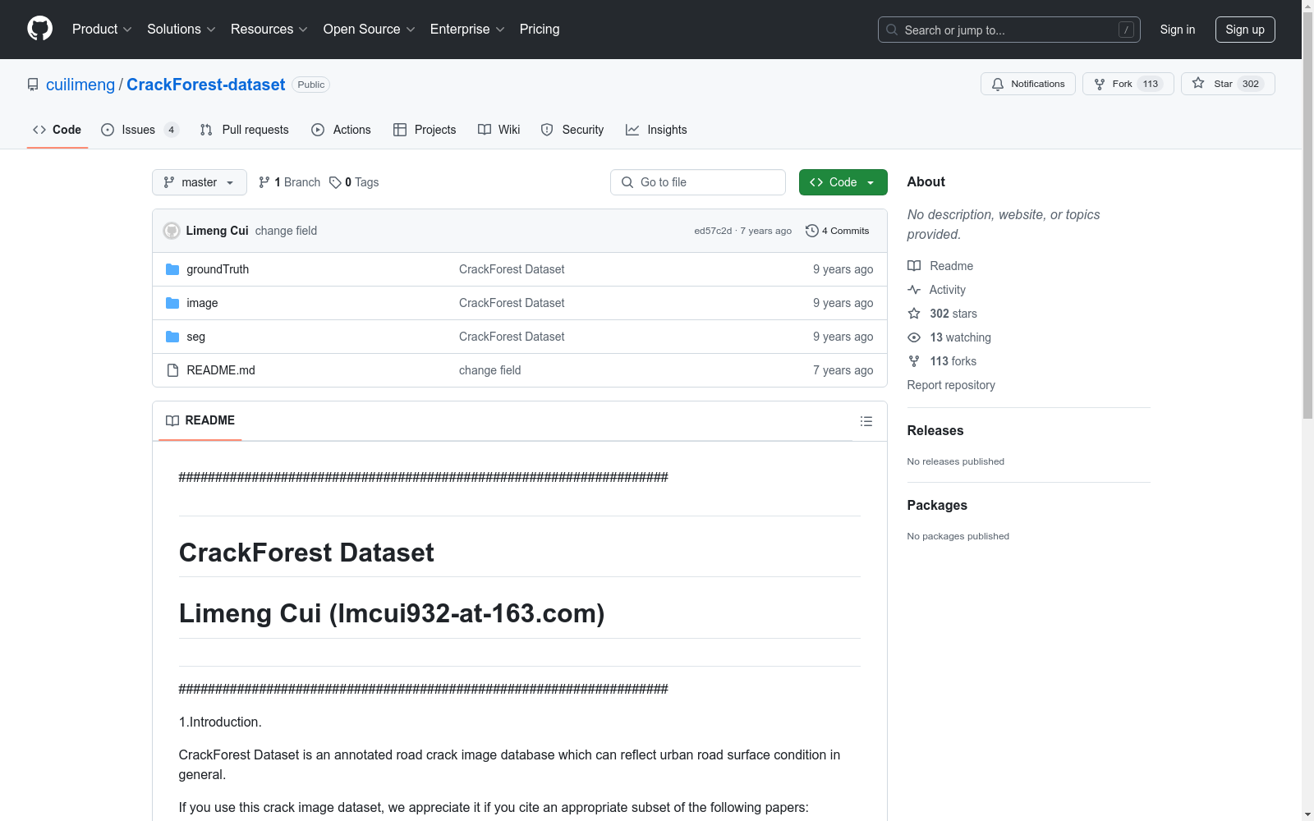The image size is (1314, 821).
Task: Open the README outline icon
Action: point(866,421)
